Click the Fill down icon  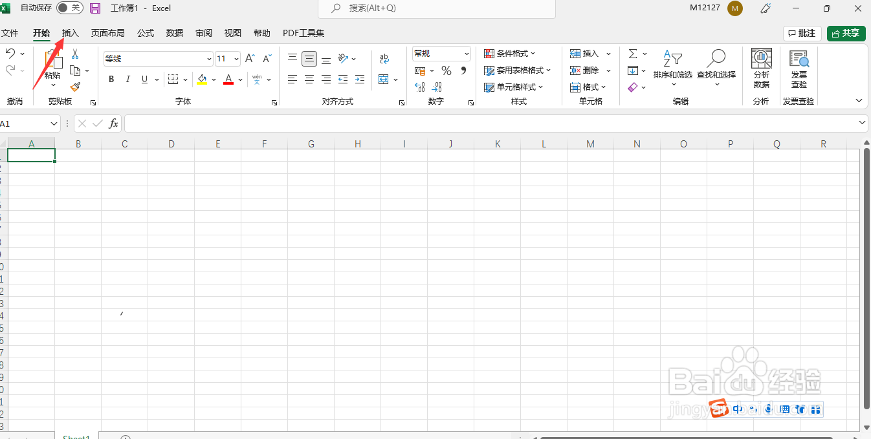click(633, 70)
